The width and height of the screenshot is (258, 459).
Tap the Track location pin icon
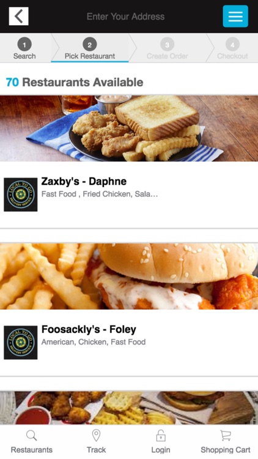coord(96,436)
